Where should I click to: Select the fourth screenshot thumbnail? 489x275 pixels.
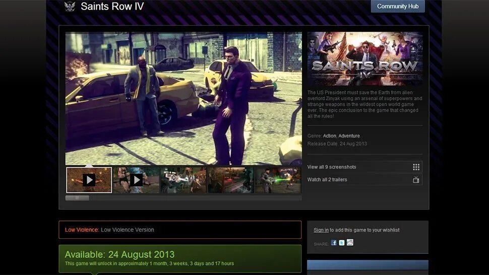point(231,180)
